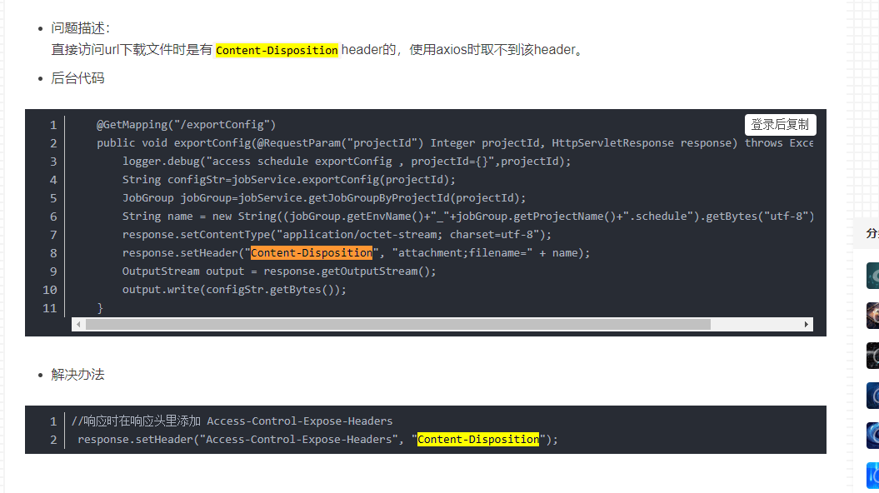This screenshot has height=493, width=879.
Task: Click line number 2 in the solution snippet
Action: [52, 439]
